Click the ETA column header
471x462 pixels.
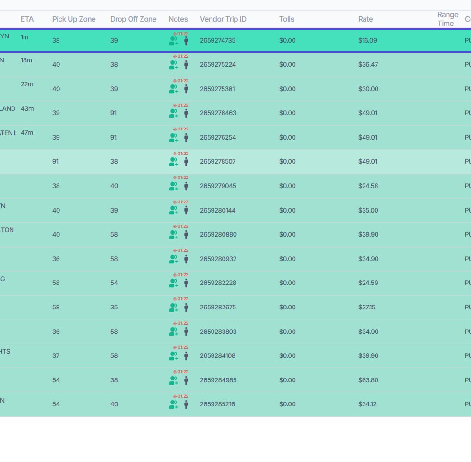click(27, 19)
